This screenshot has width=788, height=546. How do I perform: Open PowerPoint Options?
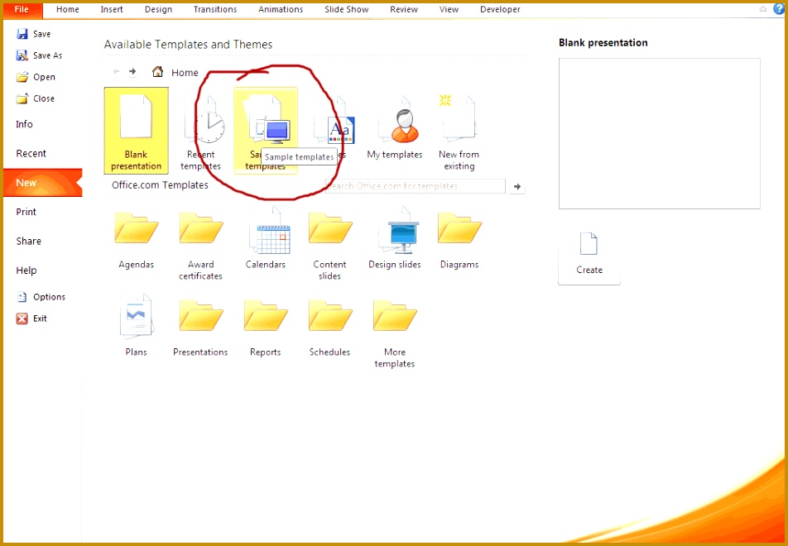click(41, 297)
